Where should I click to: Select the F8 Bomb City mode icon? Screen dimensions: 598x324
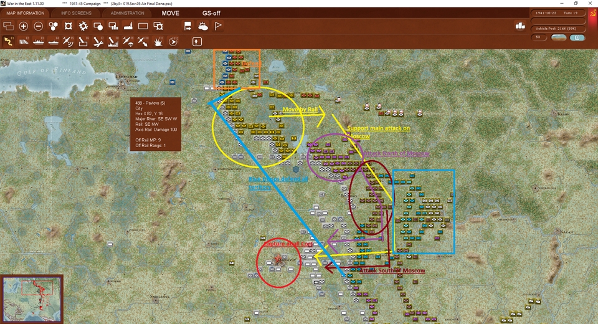[113, 41]
